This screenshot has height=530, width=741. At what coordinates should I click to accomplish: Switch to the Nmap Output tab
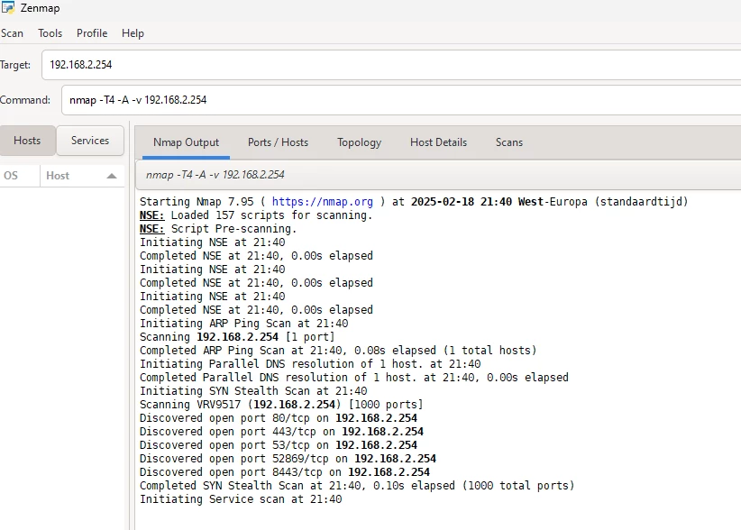click(x=186, y=142)
